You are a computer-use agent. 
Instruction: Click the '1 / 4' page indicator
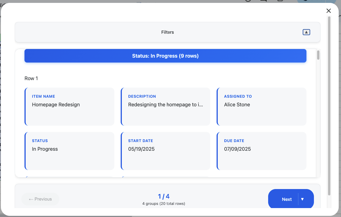(x=164, y=196)
